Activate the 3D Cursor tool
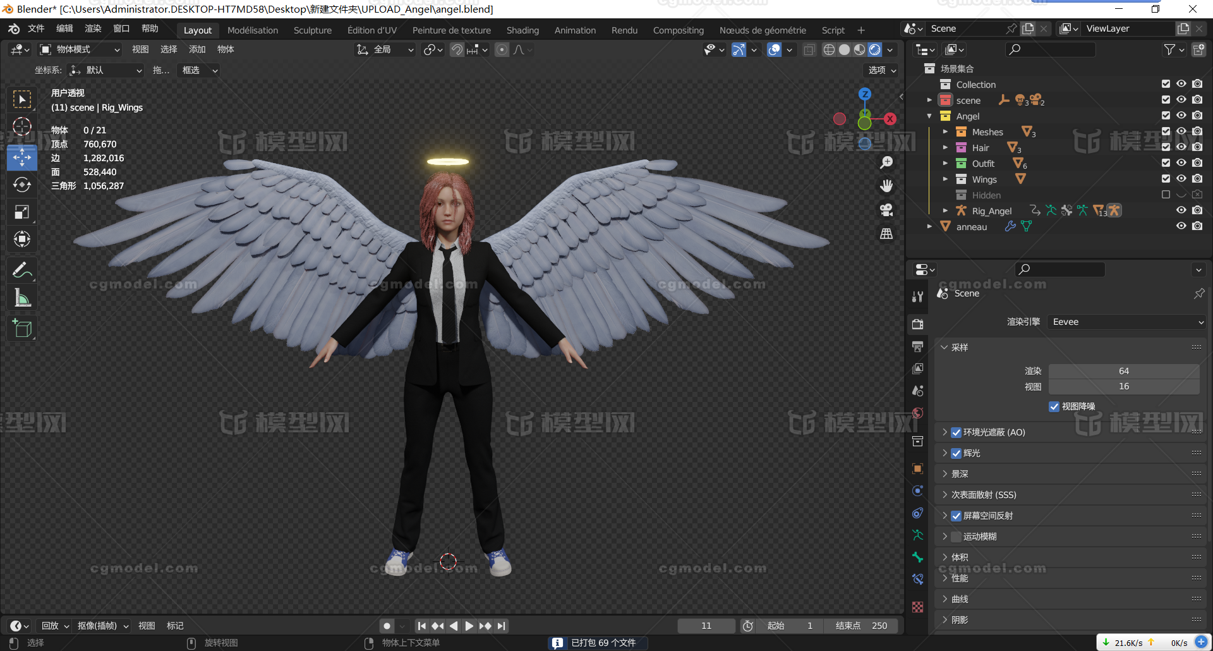The width and height of the screenshot is (1213, 651). point(22,126)
